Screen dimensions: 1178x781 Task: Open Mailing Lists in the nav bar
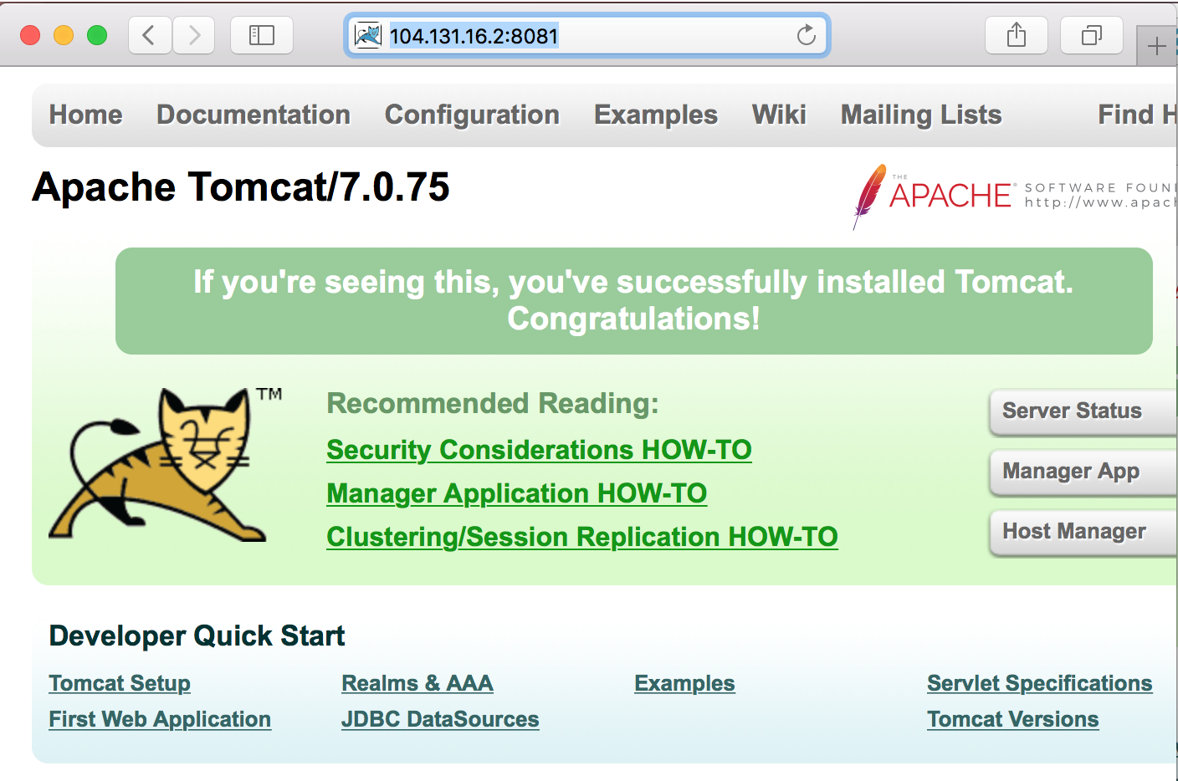tap(921, 115)
